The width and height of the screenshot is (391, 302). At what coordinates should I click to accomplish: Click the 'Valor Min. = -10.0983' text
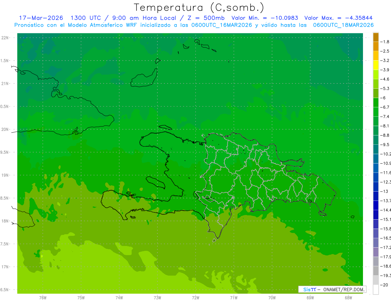(265, 18)
